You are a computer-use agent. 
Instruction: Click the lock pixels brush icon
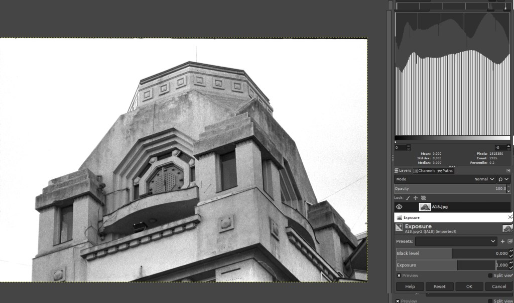click(408, 198)
